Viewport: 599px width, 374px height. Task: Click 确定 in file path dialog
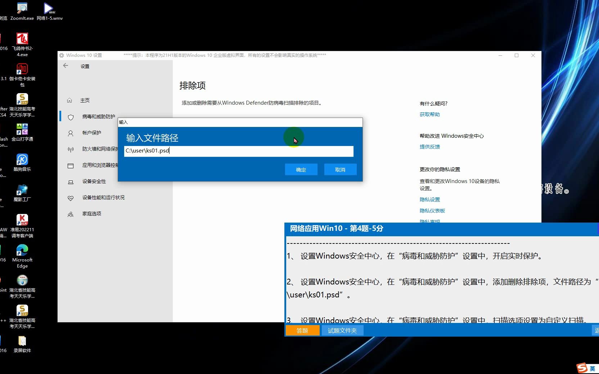(x=301, y=169)
